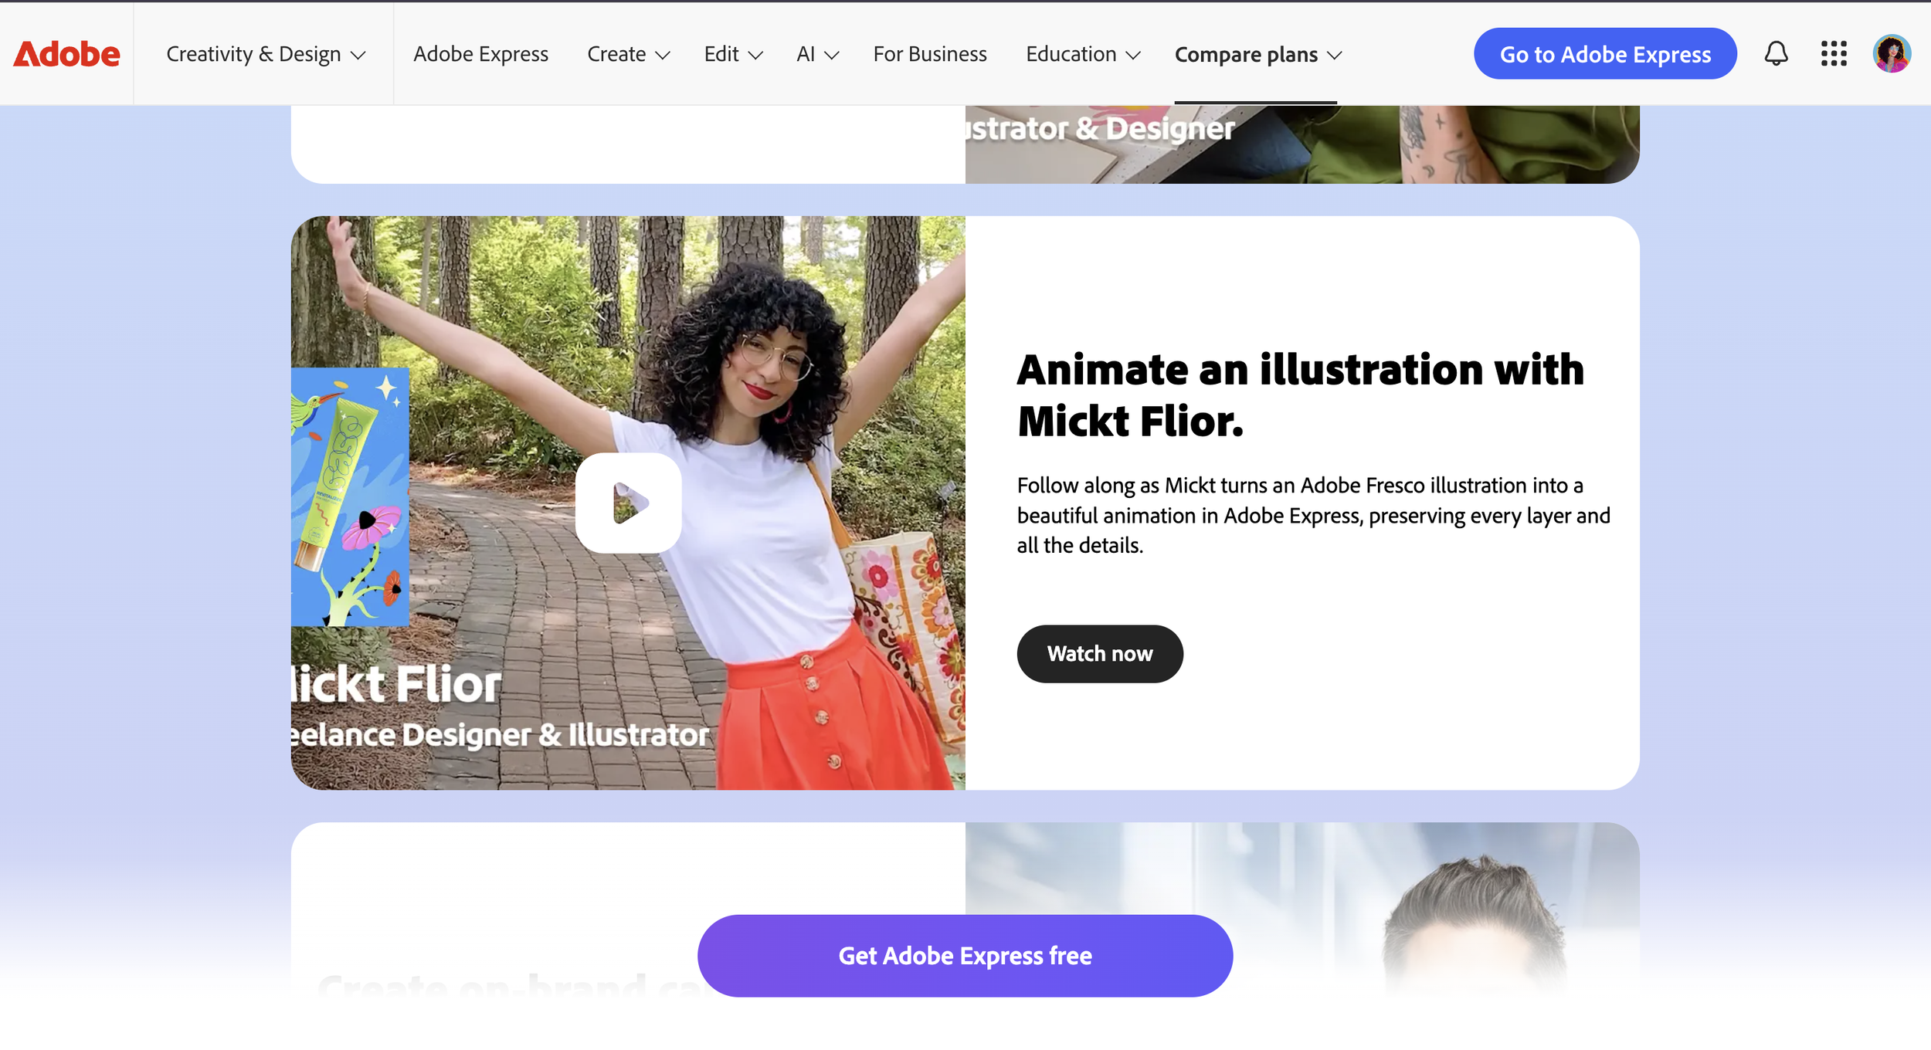The height and width of the screenshot is (1050, 1931).
Task: Open the Education dropdown
Action: pyautogui.click(x=1082, y=54)
